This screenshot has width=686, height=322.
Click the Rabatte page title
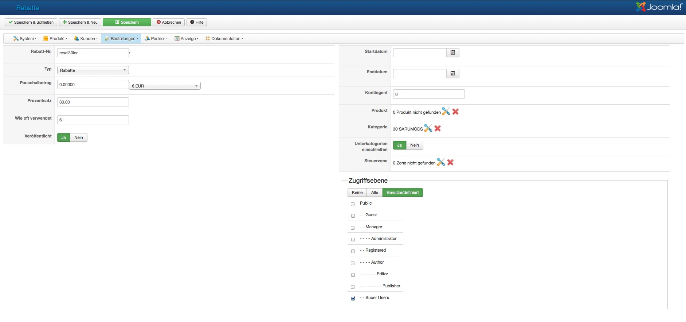(x=28, y=8)
